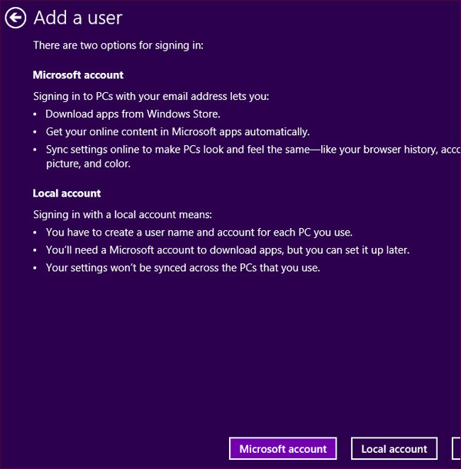461x469 pixels.
Task: Click the "Add a user" page title
Action: pyautogui.click(x=78, y=18)
